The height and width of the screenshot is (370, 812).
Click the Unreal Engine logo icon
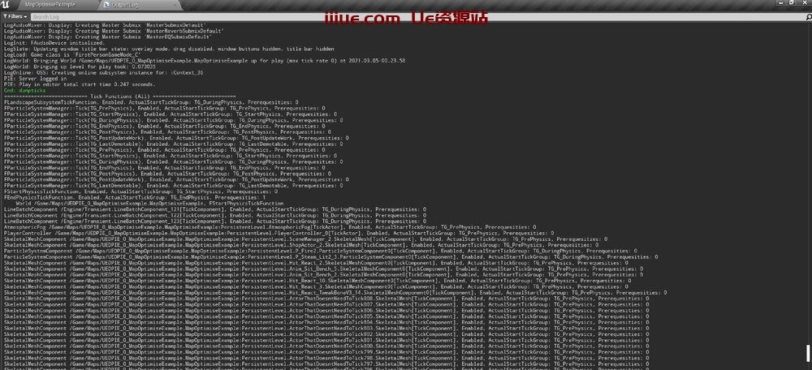pos(7,5)
